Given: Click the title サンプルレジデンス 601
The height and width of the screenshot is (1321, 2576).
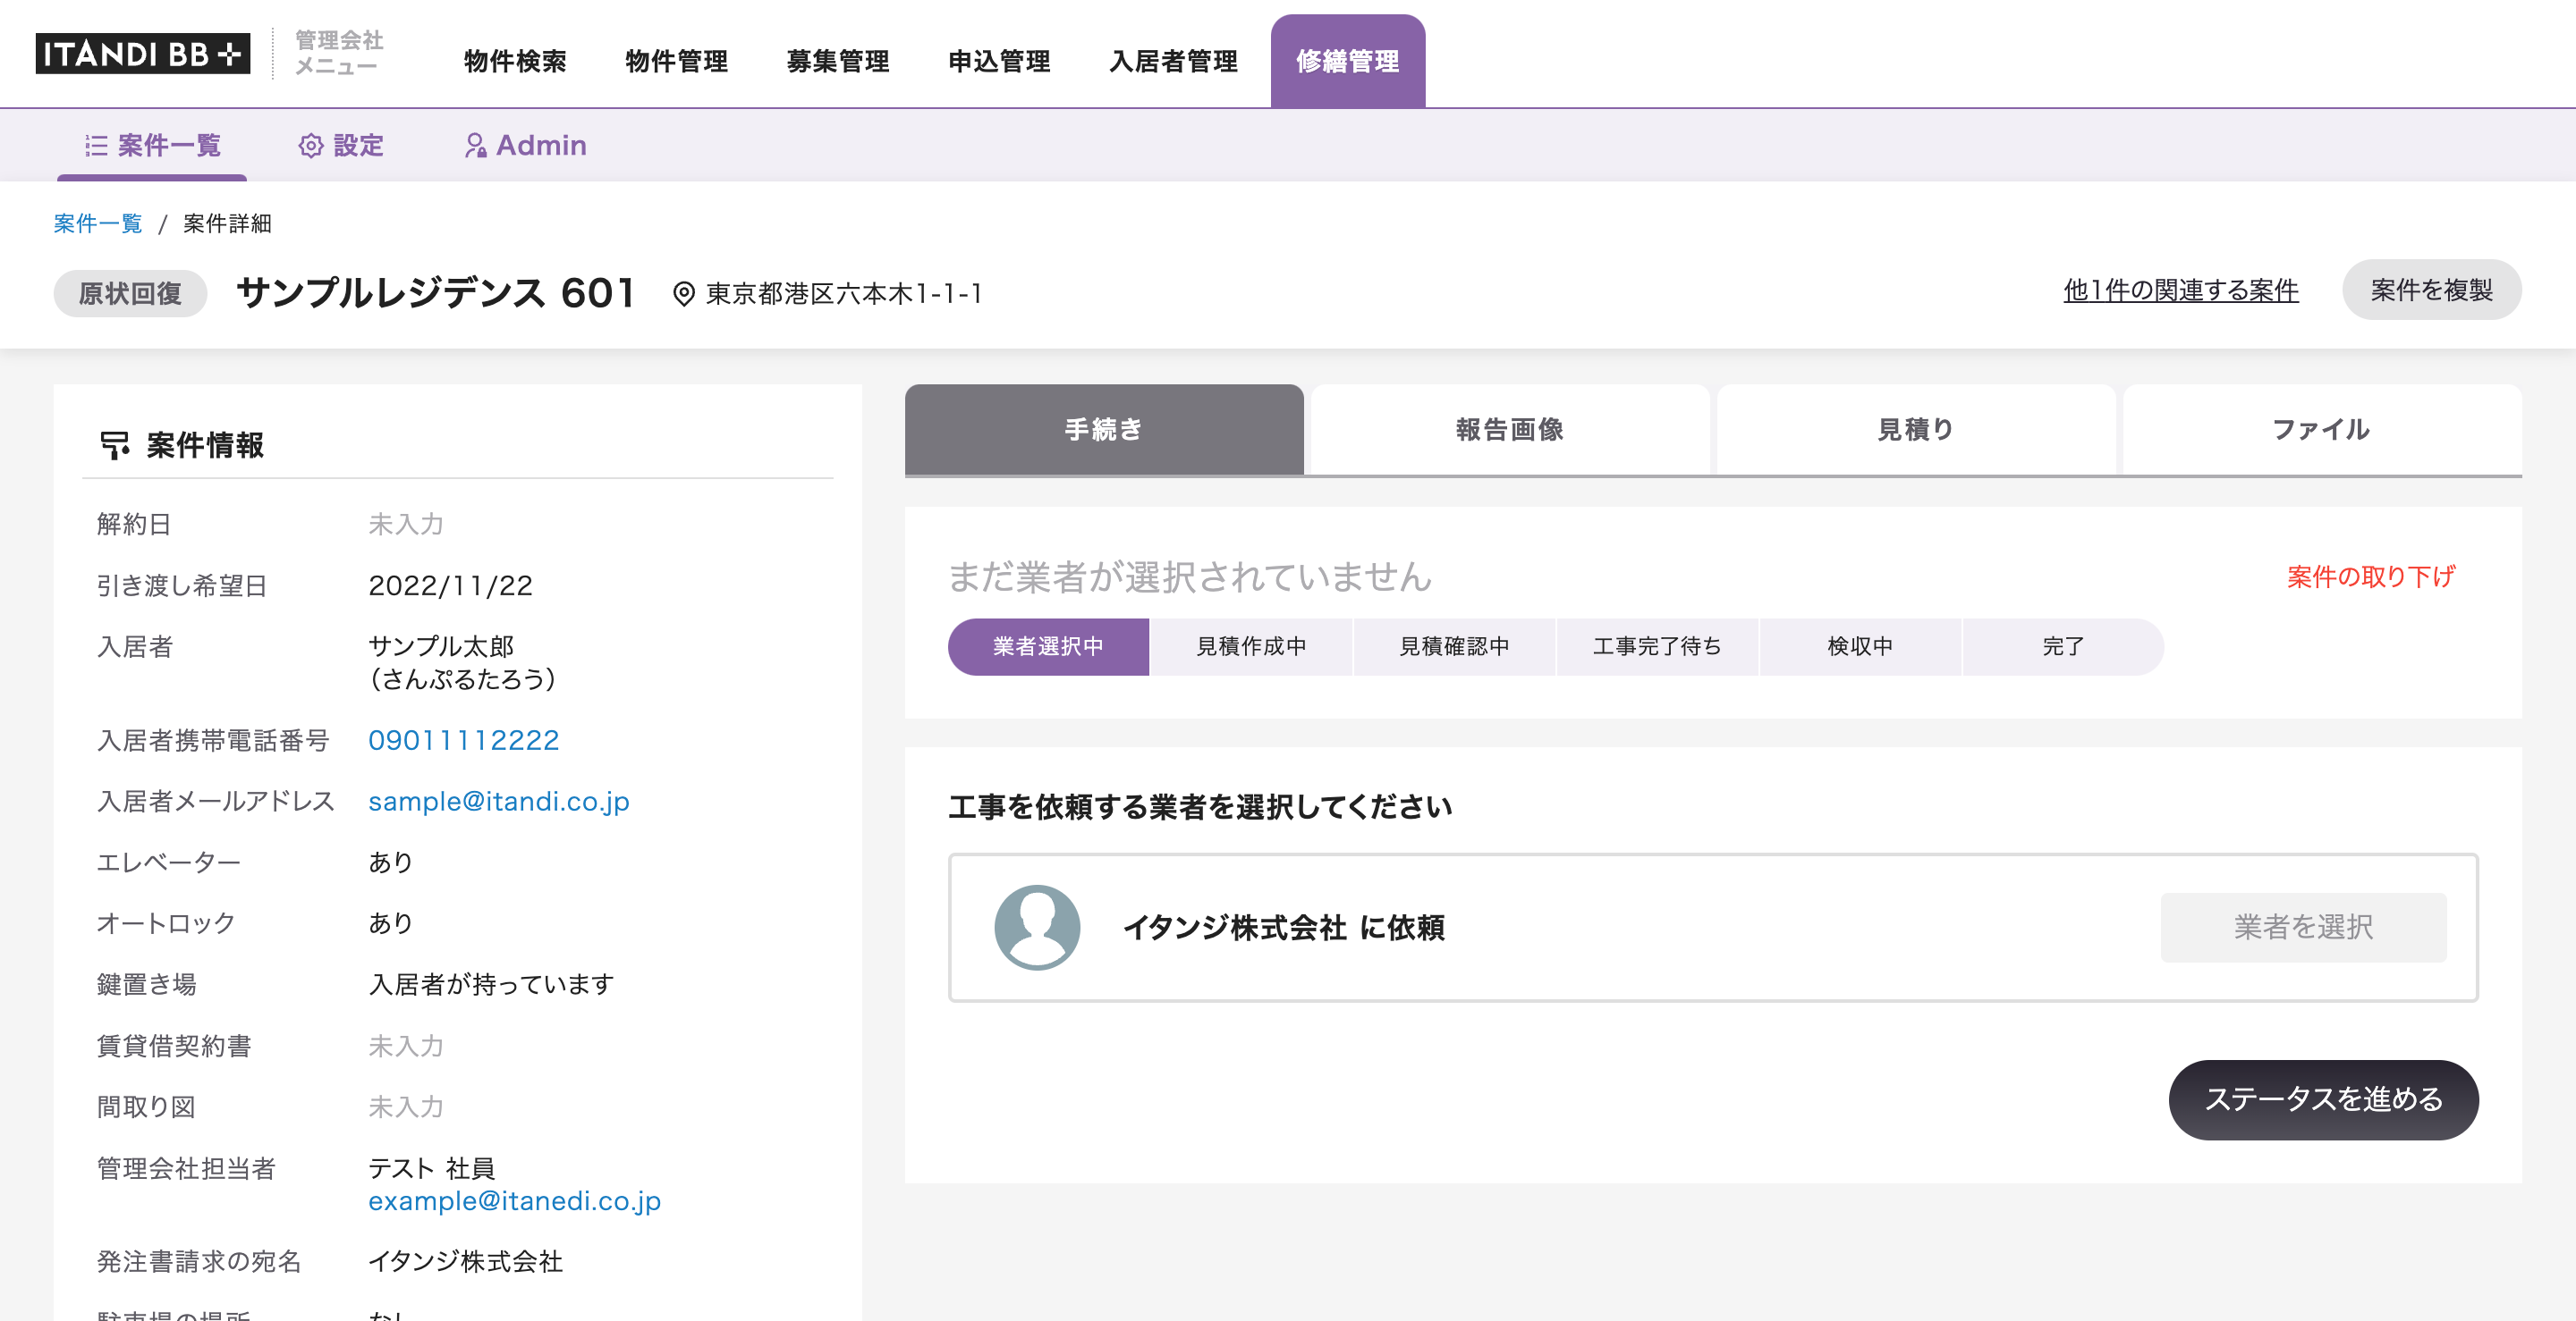Looking at the screenshot, I should (x=436, y=294).
